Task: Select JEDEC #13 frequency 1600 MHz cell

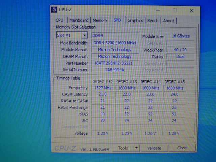Action: click(x=127, y=88)
